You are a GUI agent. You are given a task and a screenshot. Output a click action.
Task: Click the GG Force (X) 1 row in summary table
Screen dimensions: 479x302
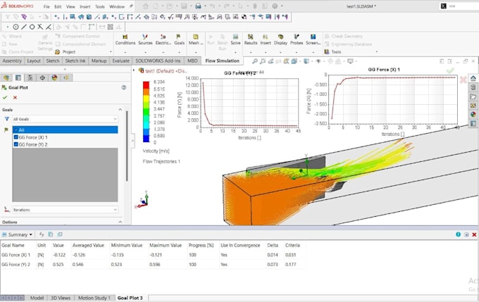(152, 255)
